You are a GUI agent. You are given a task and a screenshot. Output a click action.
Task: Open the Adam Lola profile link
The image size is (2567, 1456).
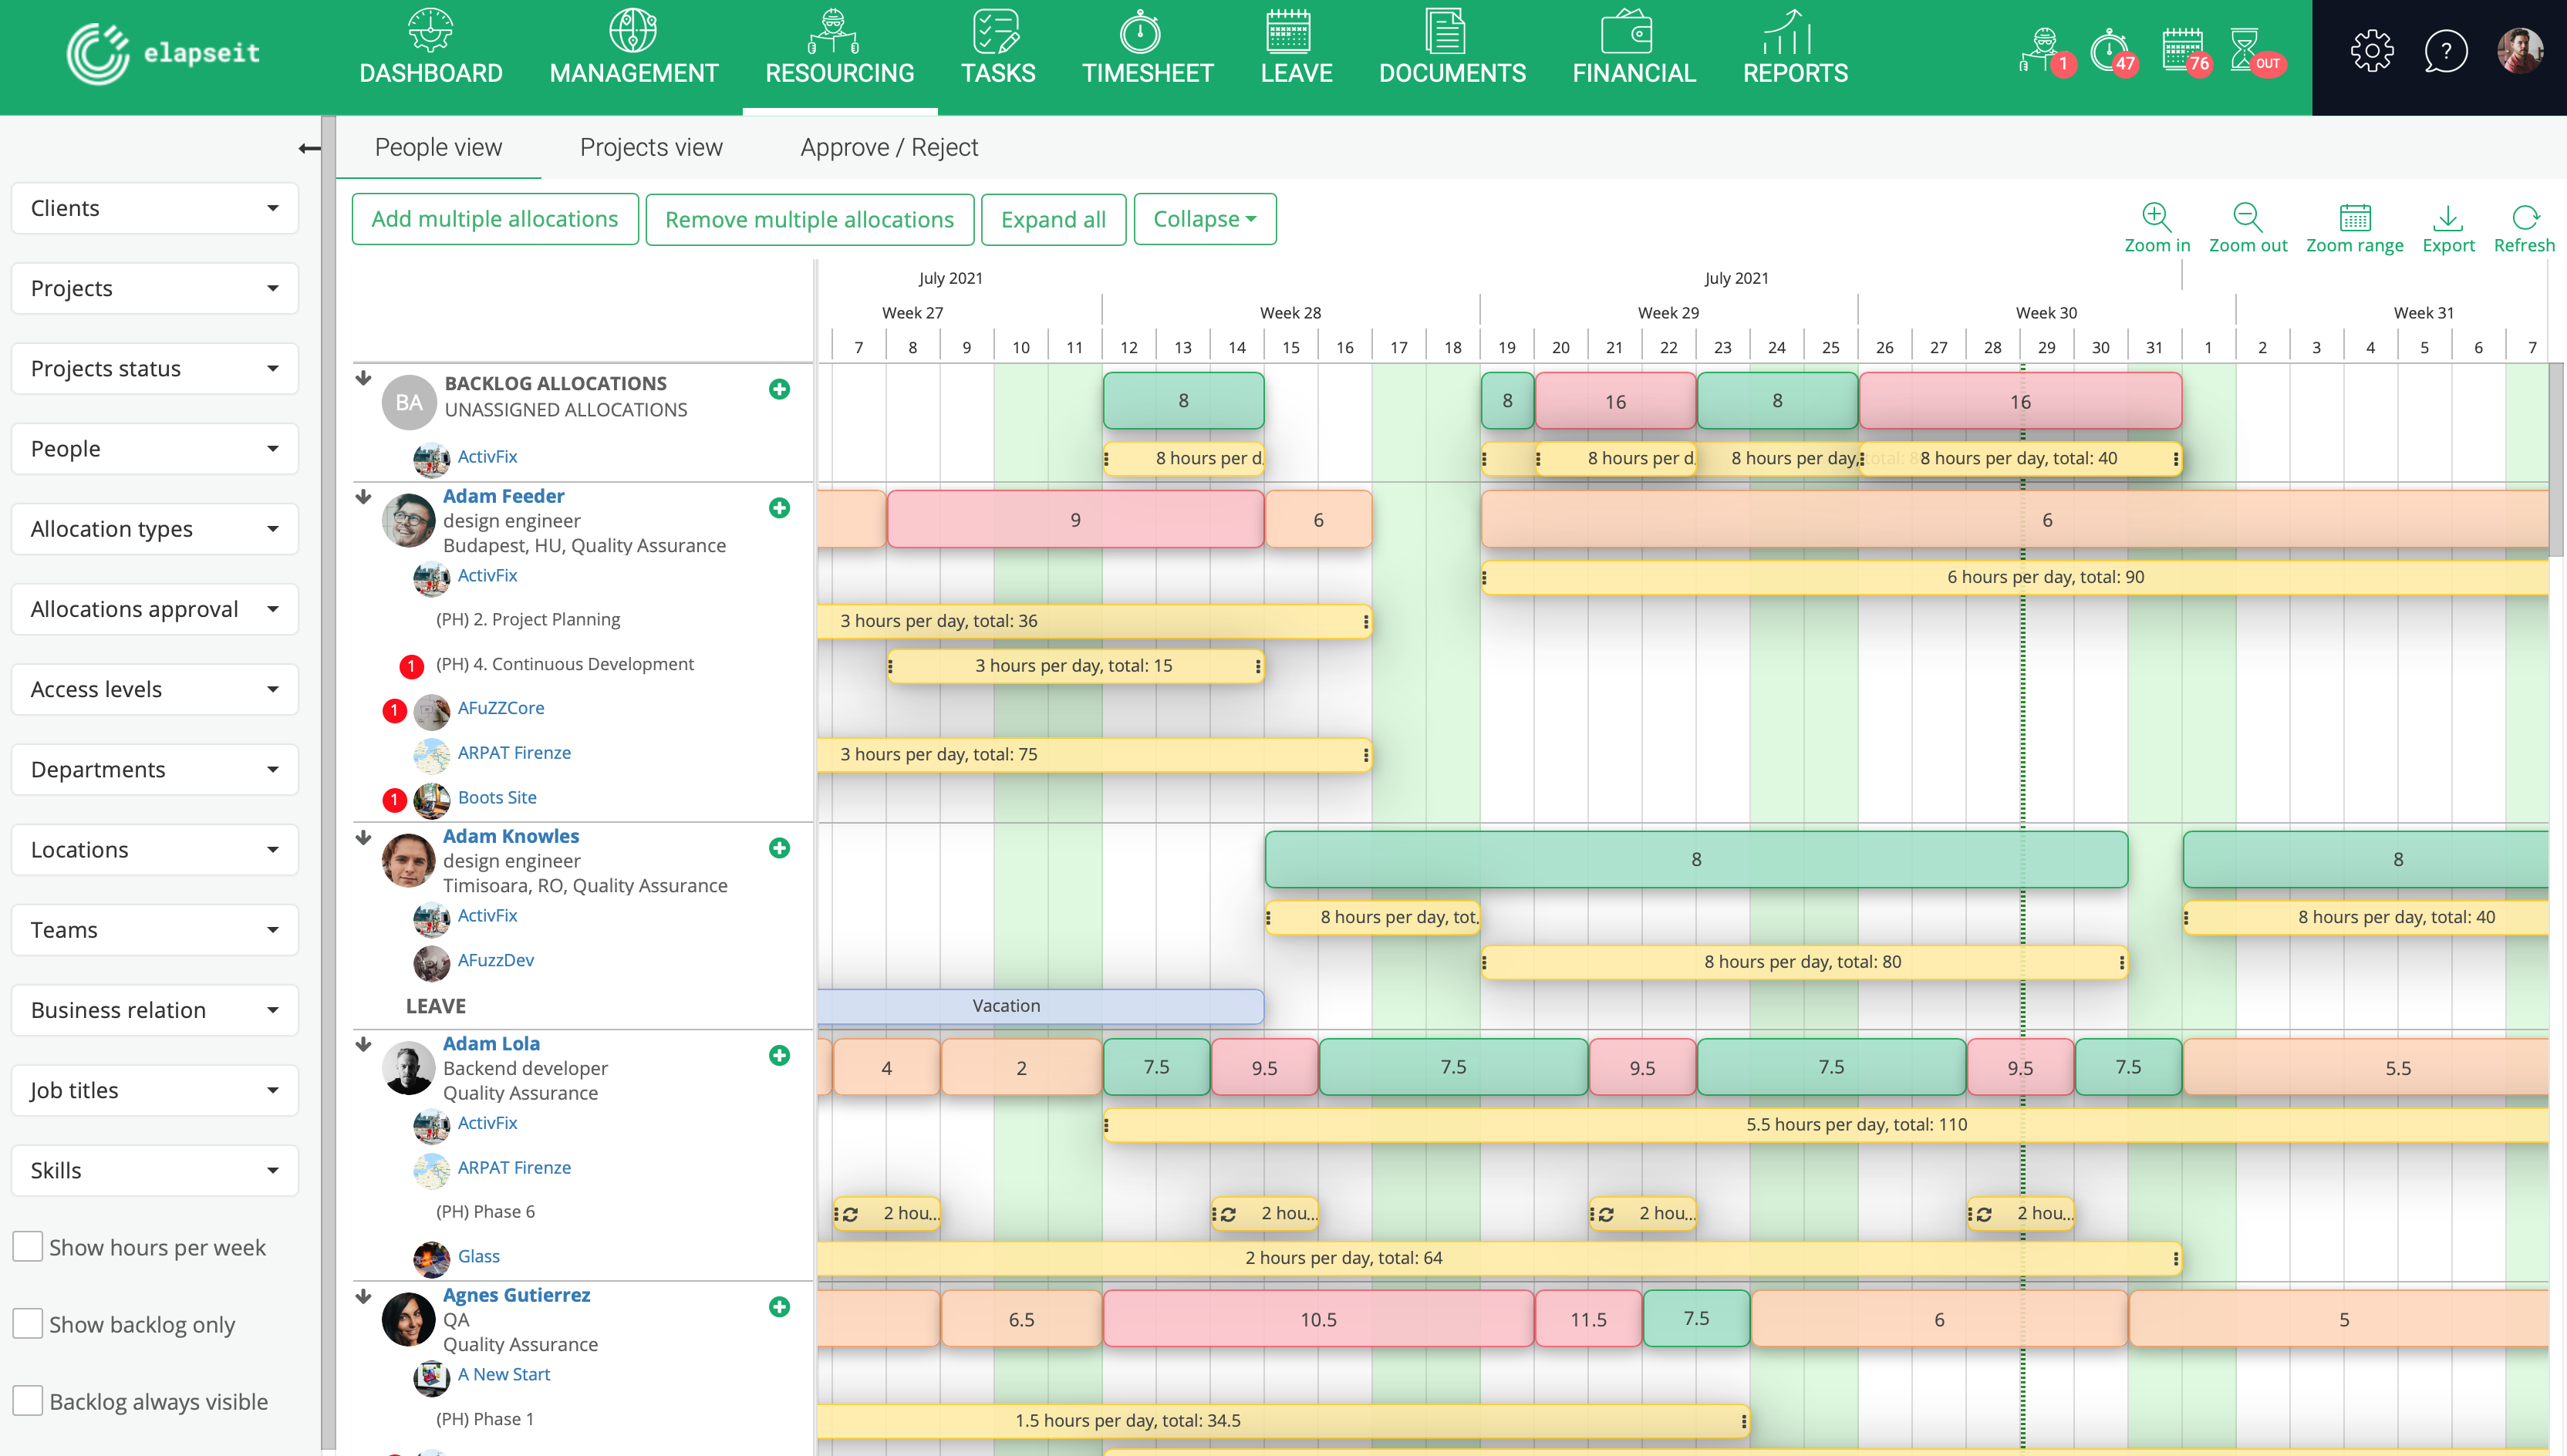point(491,1043)
